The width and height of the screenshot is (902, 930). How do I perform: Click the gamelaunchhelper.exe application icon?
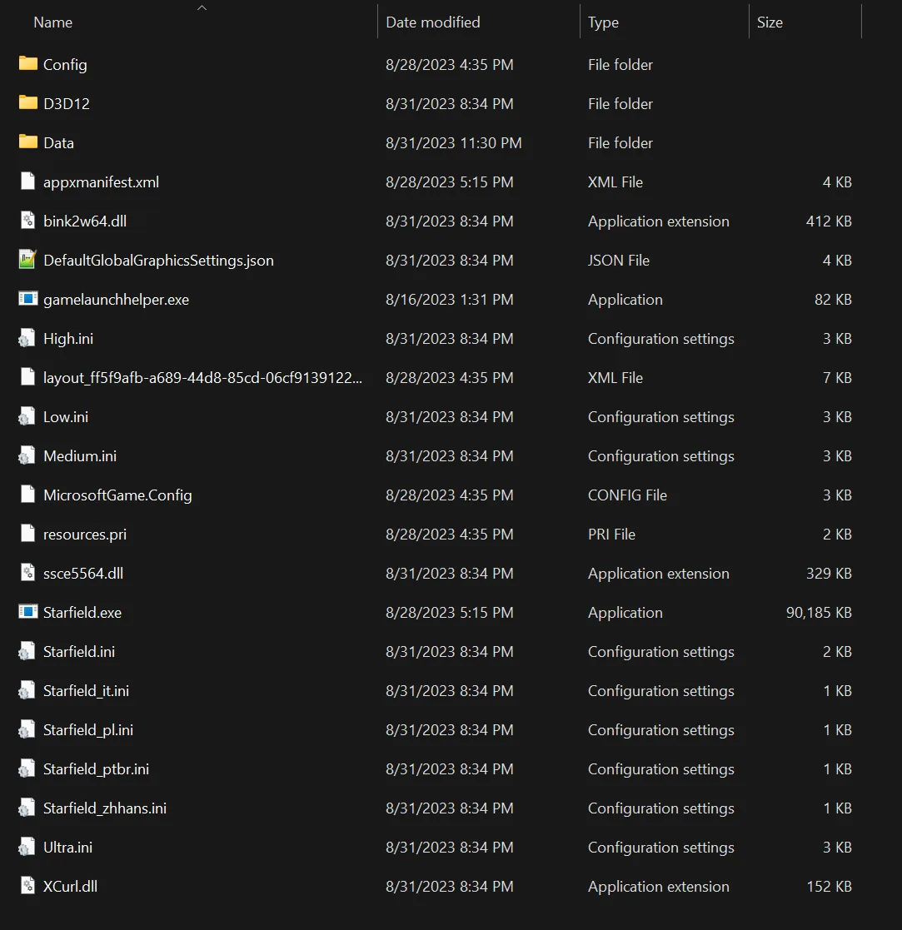(27, 298)
